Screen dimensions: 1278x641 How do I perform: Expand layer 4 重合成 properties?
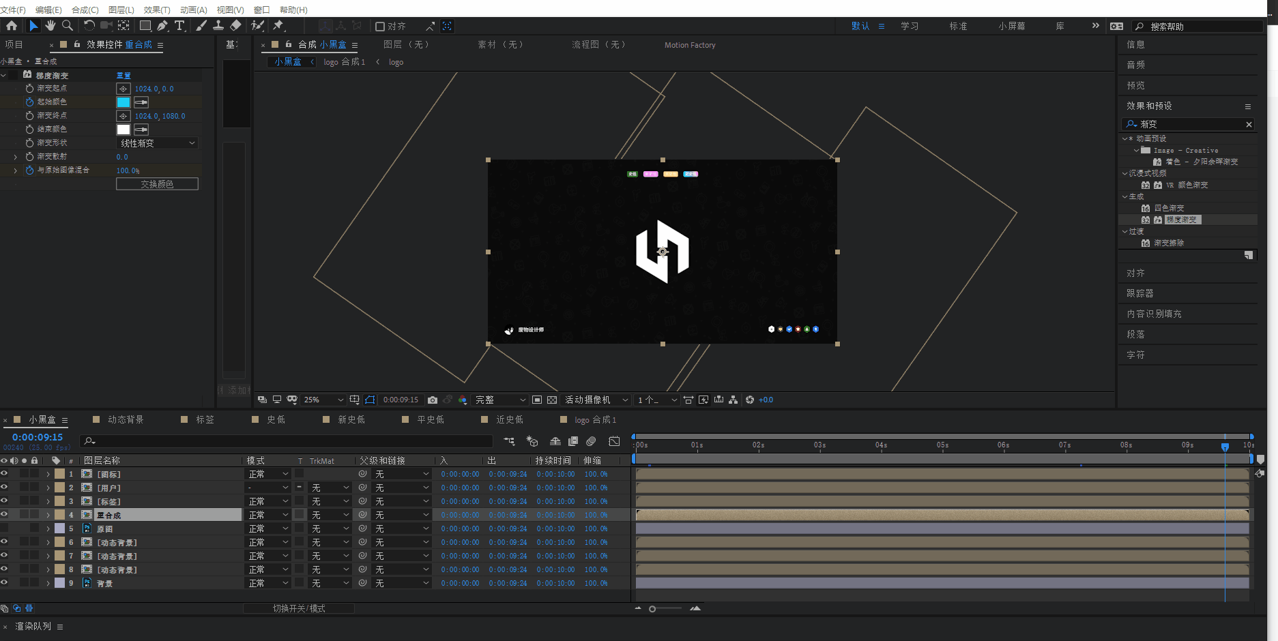[x=48, y=516]
